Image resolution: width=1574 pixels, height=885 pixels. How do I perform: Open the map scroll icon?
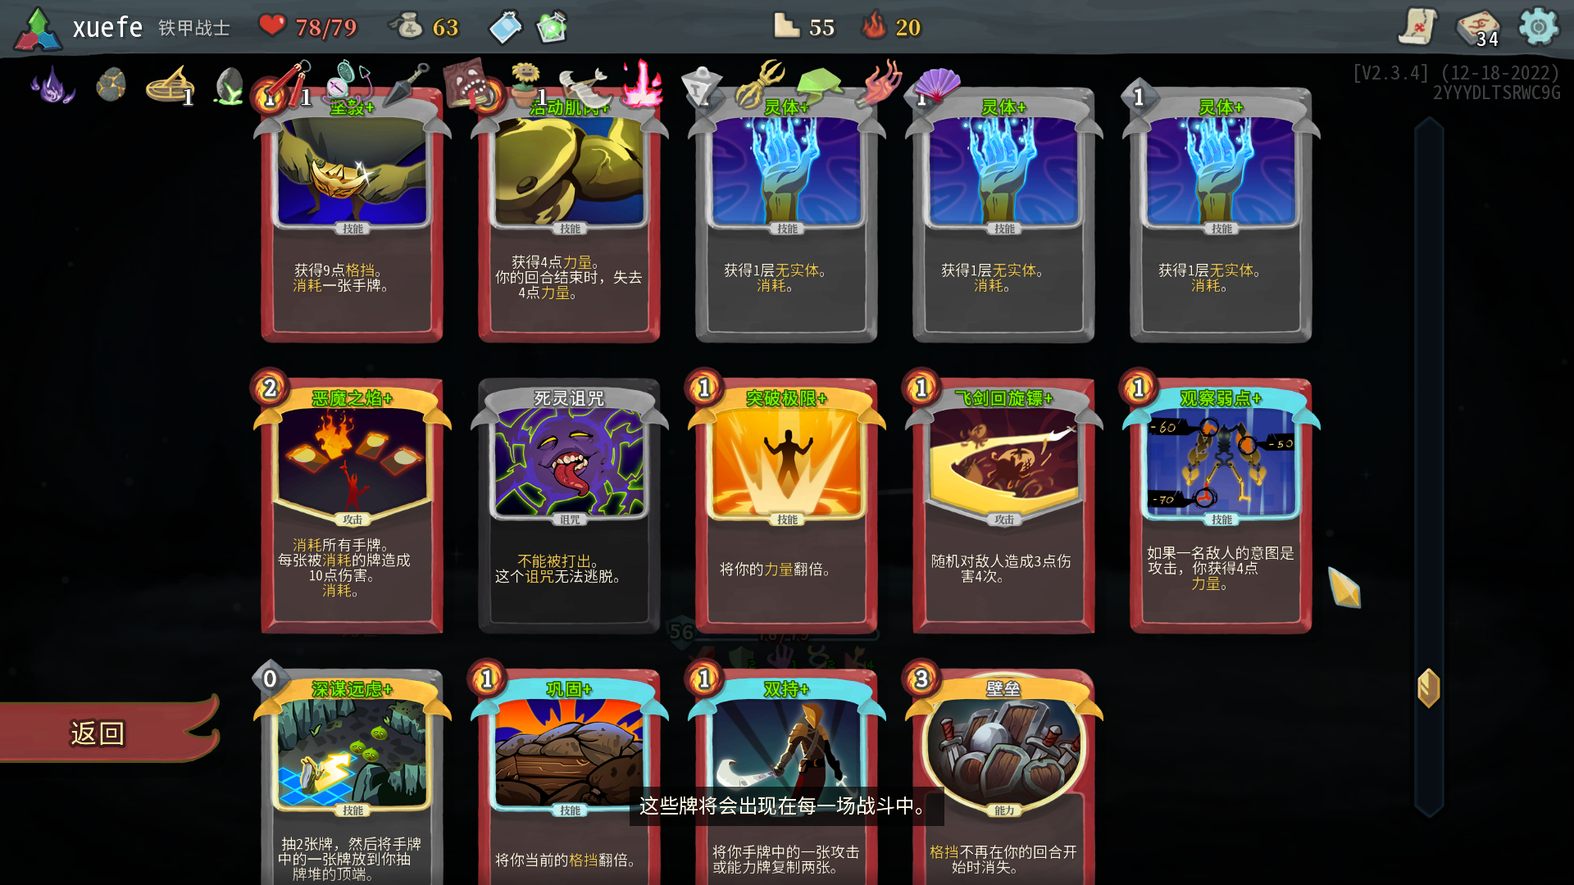(1417, 26)
